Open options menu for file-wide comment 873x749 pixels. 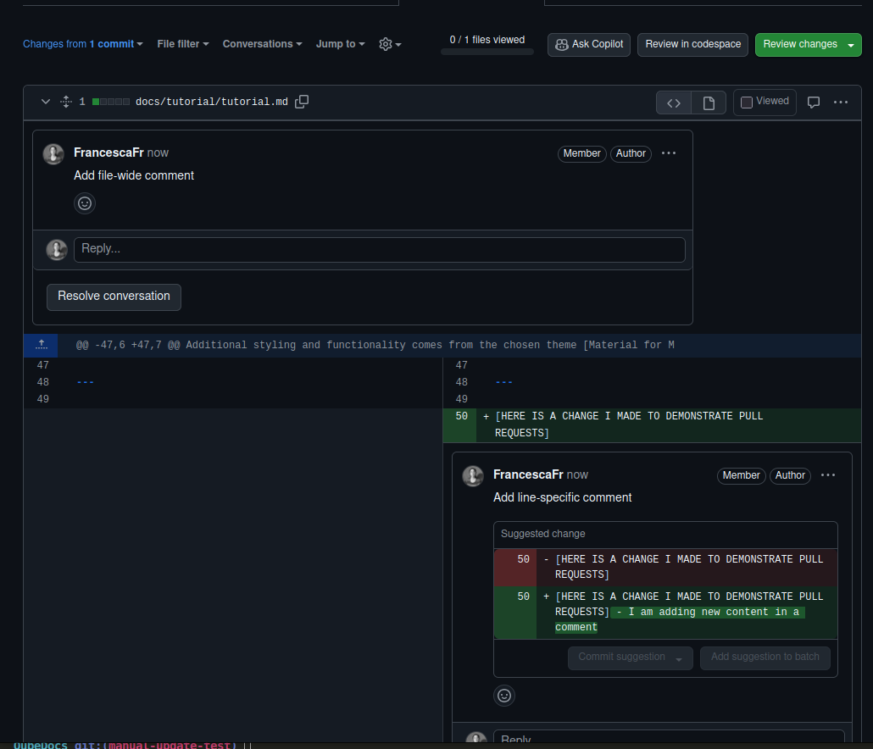(x=669, y=153)
